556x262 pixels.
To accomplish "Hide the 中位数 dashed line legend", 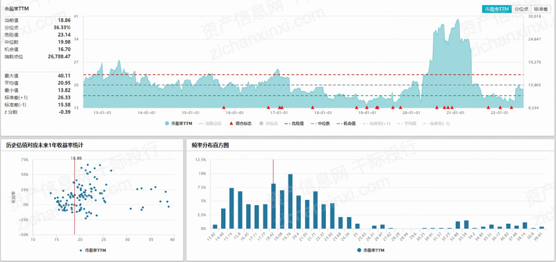I will [320, 124].
